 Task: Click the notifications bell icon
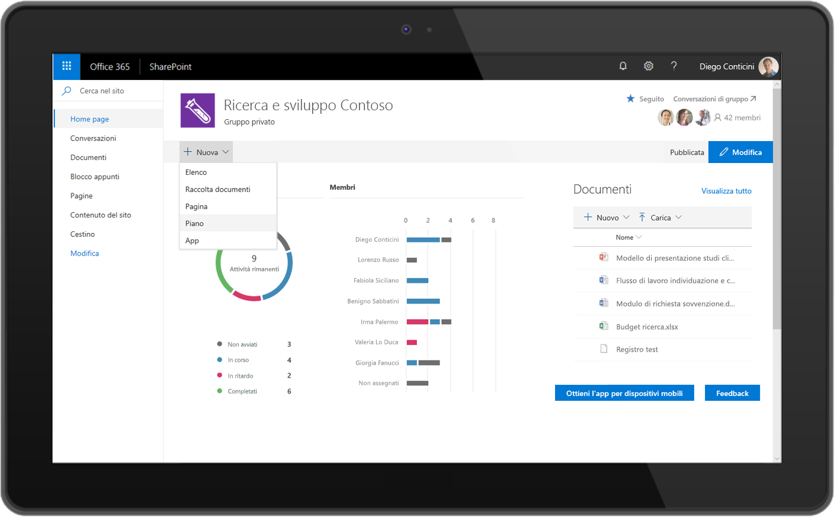coord(623,66)
